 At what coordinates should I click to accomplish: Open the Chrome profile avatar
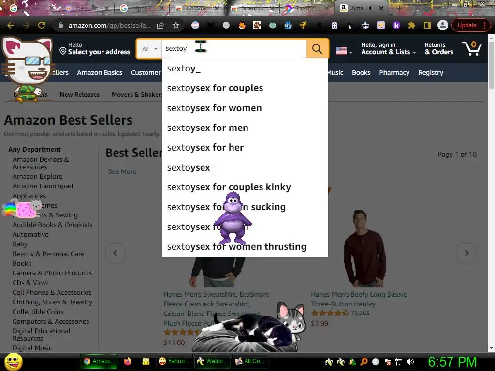(x=443, y=25)
